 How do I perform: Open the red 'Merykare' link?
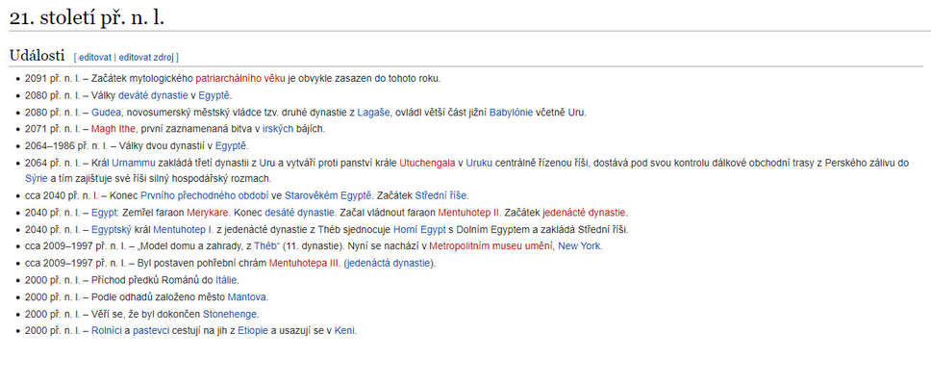(x=208, y=212)
